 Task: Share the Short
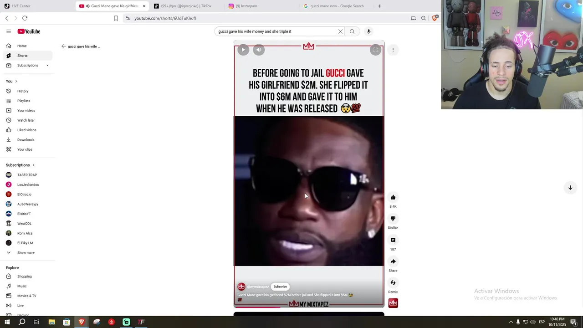(x=393, y=261)
